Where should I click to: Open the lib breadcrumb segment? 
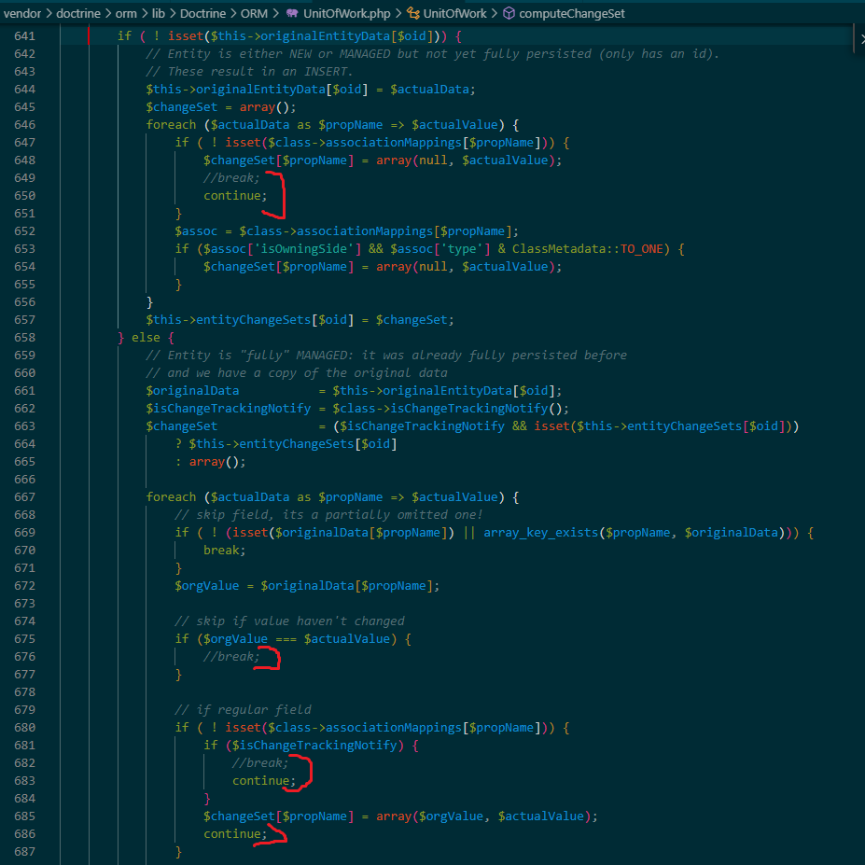click(159, 13)
